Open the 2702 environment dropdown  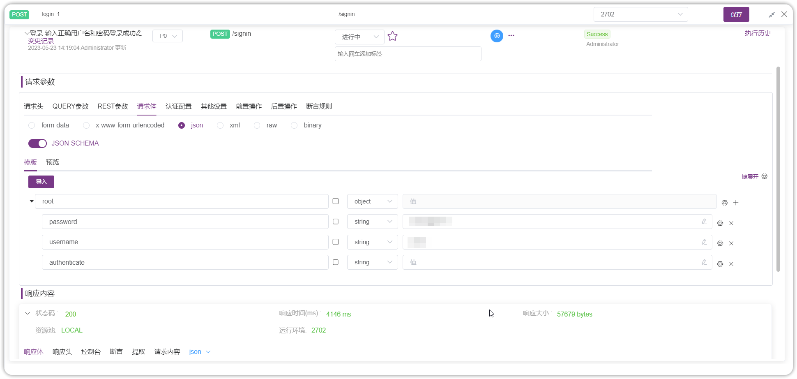(x=640, y=14)
